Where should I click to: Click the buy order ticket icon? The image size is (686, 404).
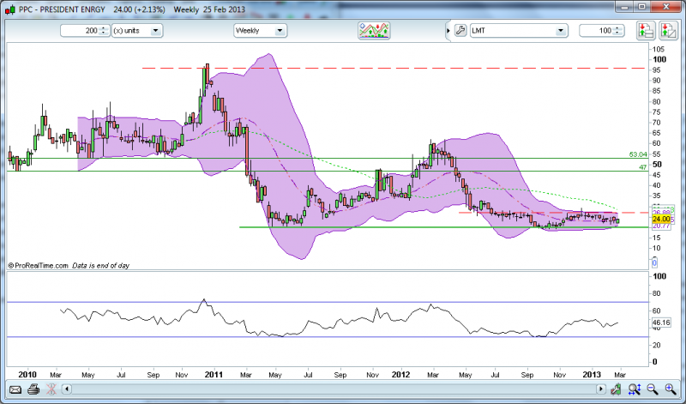pyautogui.click(x=646, y=31)
